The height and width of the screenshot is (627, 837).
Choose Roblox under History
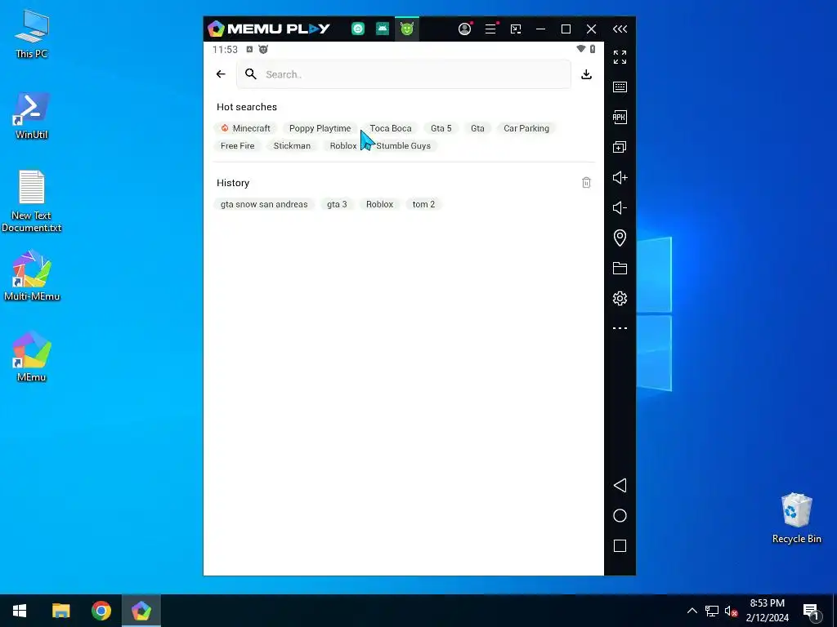coord(379,204)
